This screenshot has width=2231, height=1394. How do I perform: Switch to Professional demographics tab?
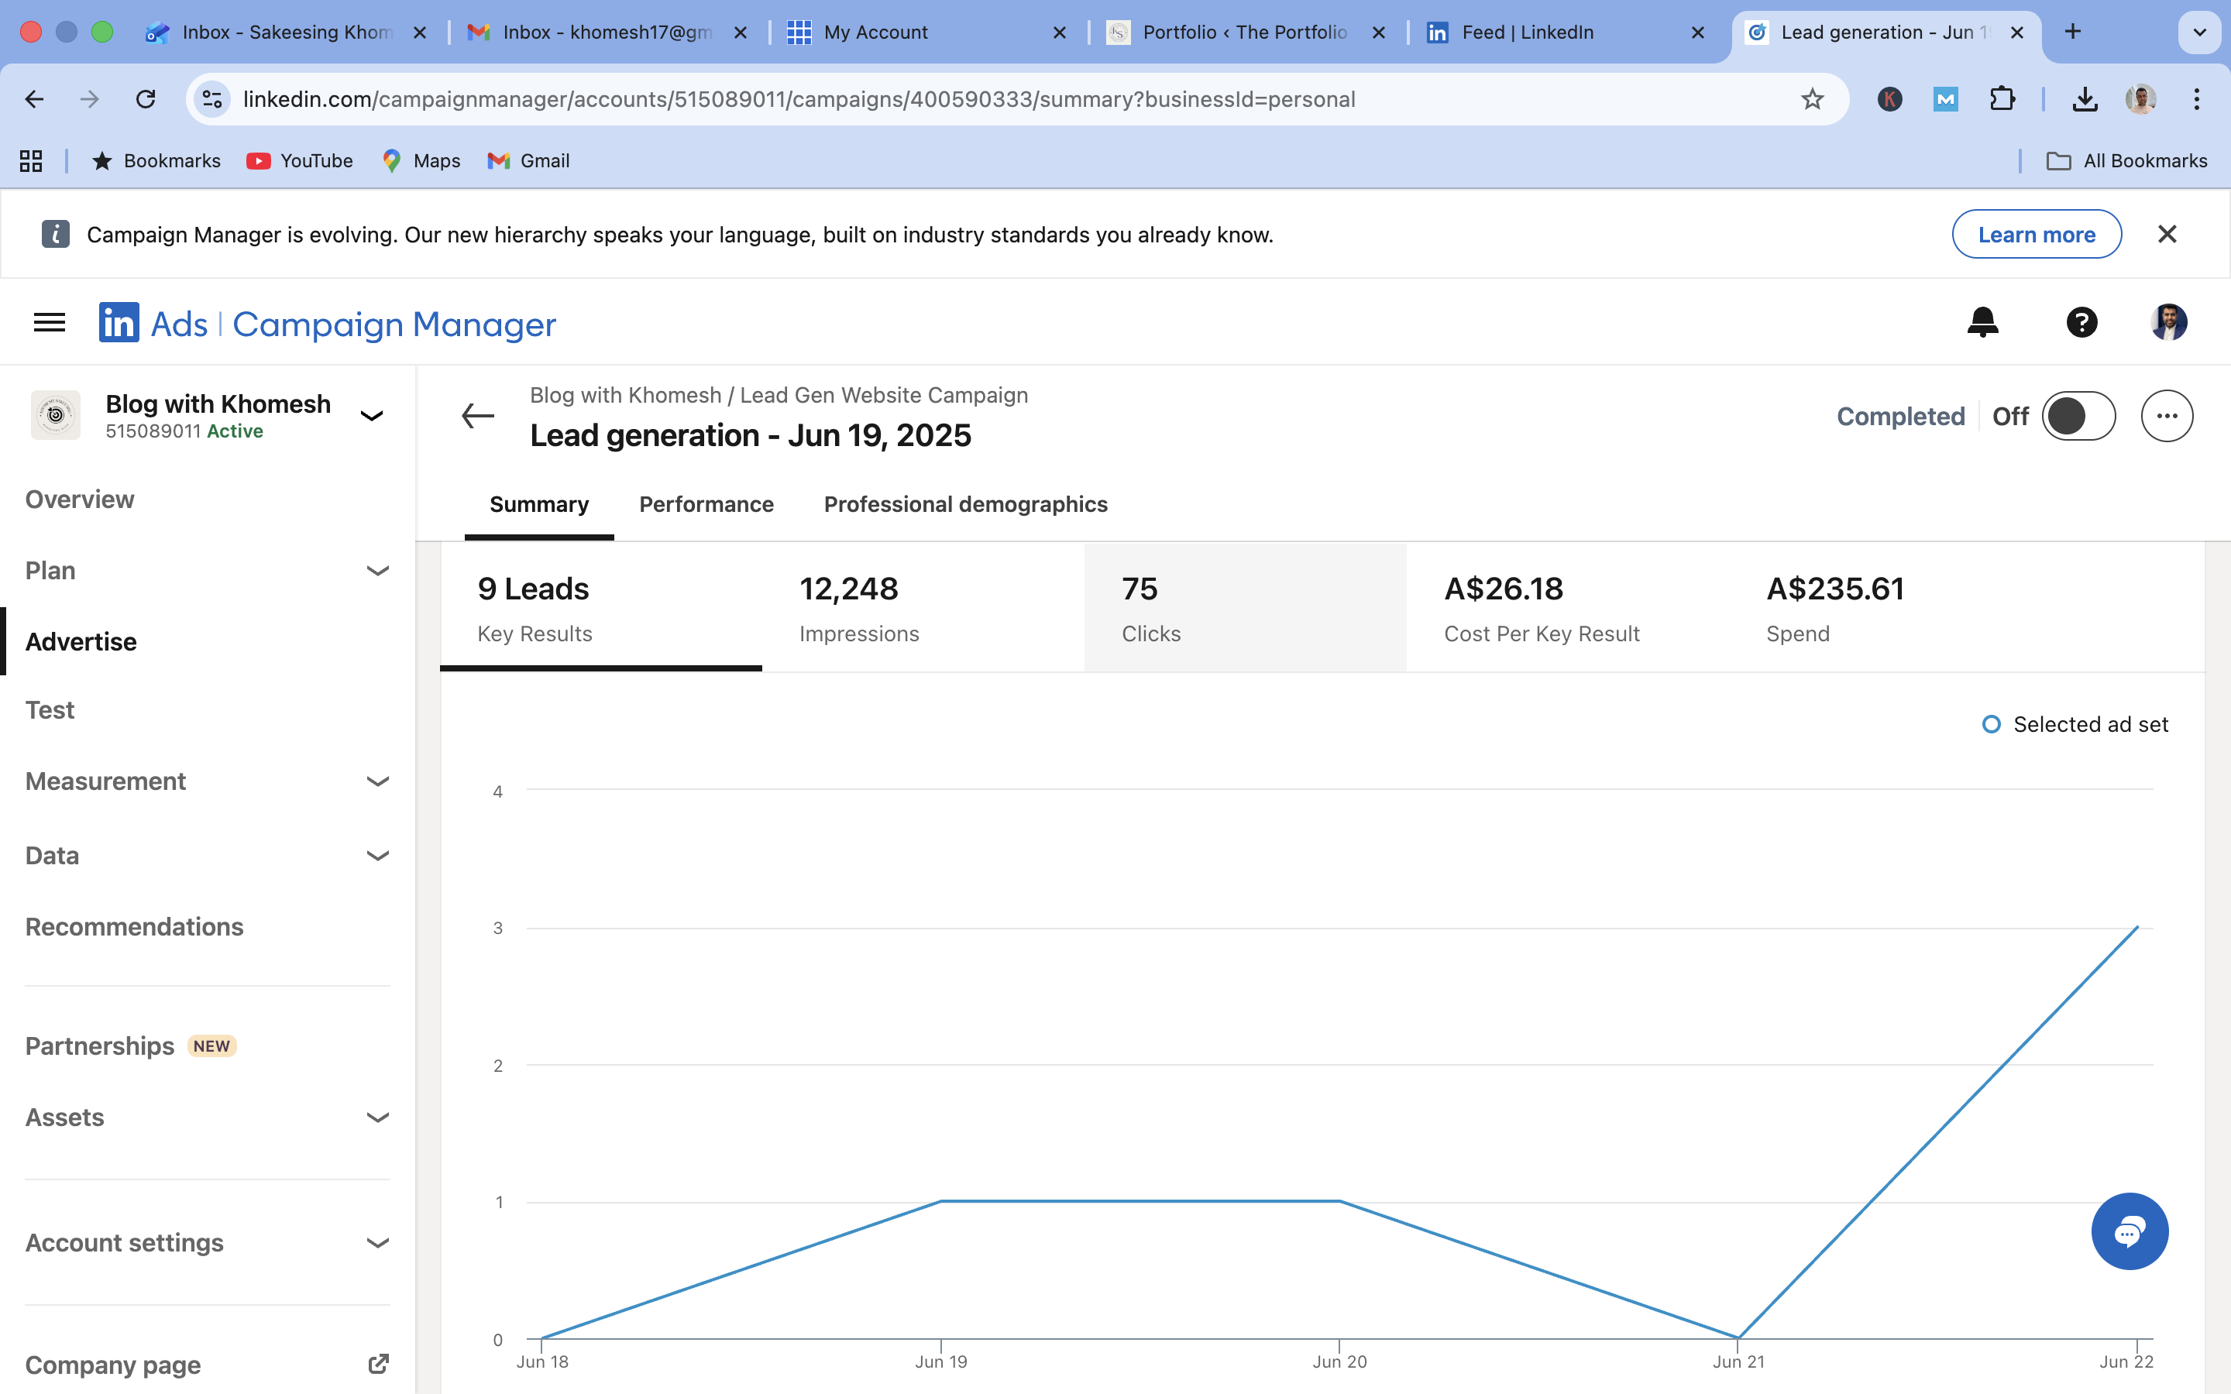pyautogui.click(x=965, y=504)
